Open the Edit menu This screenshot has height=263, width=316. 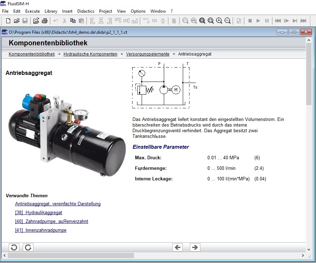click(x=17, y=11)
